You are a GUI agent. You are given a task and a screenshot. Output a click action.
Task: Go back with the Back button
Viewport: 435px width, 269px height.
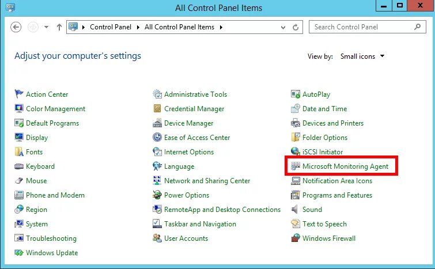(x=16, y=27)
